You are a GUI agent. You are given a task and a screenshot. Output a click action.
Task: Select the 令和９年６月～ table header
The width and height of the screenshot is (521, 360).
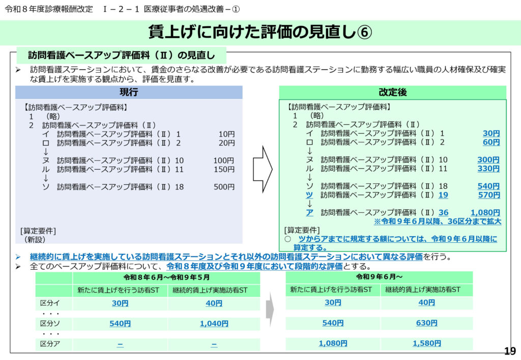(379, 277)
